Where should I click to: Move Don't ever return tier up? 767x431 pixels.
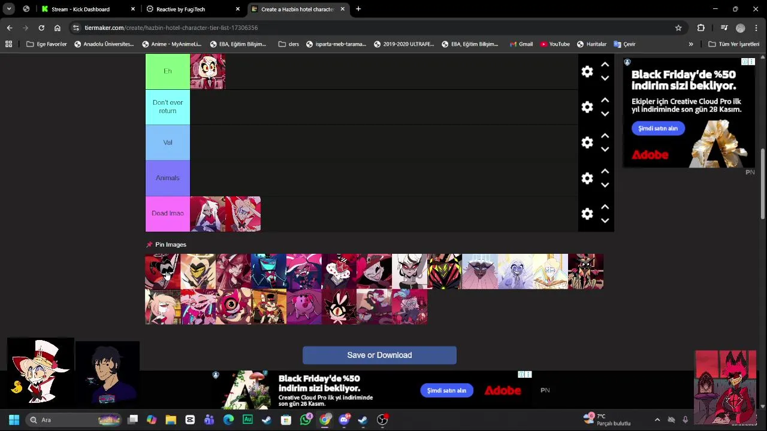click(605, 100)
